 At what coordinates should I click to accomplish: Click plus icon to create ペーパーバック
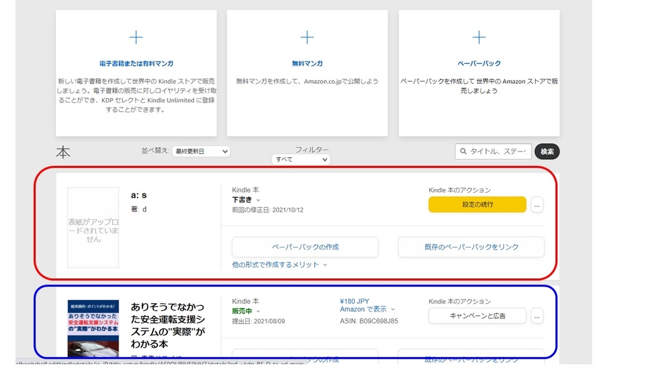point(479,37)
